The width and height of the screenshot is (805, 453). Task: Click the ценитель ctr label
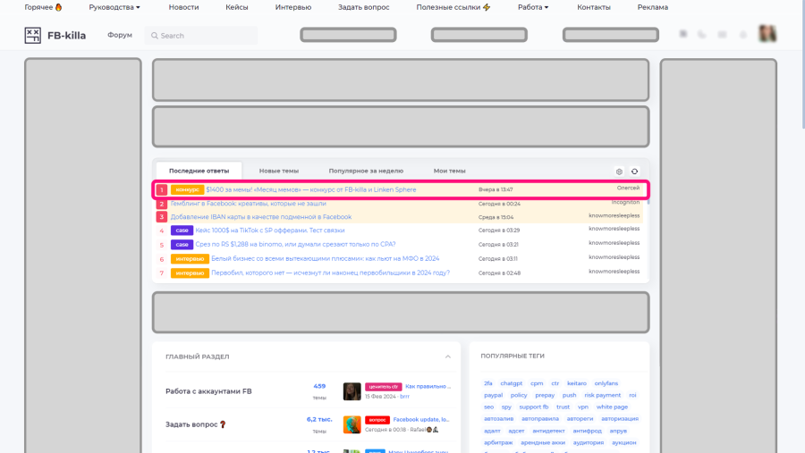[384, 387]
